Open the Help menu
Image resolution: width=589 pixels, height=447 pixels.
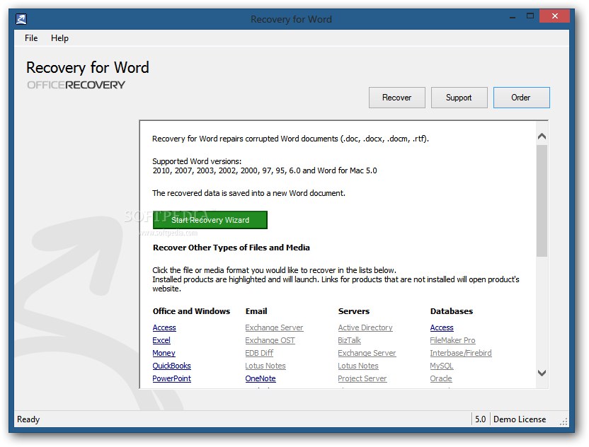click(x=59, y=38)
